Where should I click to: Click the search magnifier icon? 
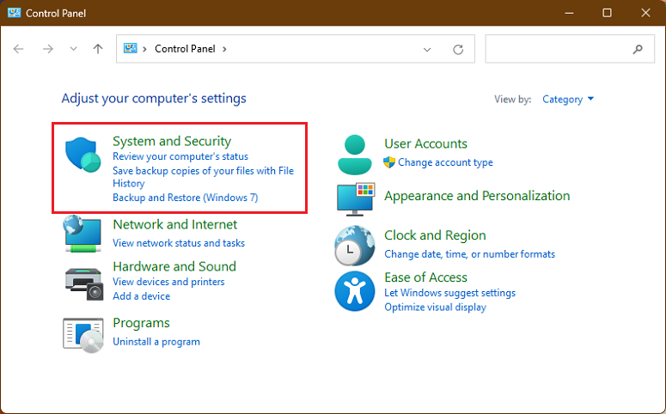coord(638,49)
